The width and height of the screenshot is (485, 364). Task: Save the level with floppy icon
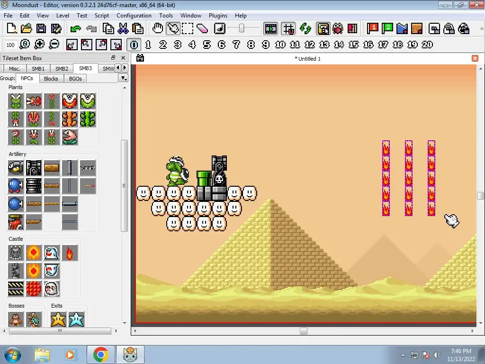click(x=41, y=28)
